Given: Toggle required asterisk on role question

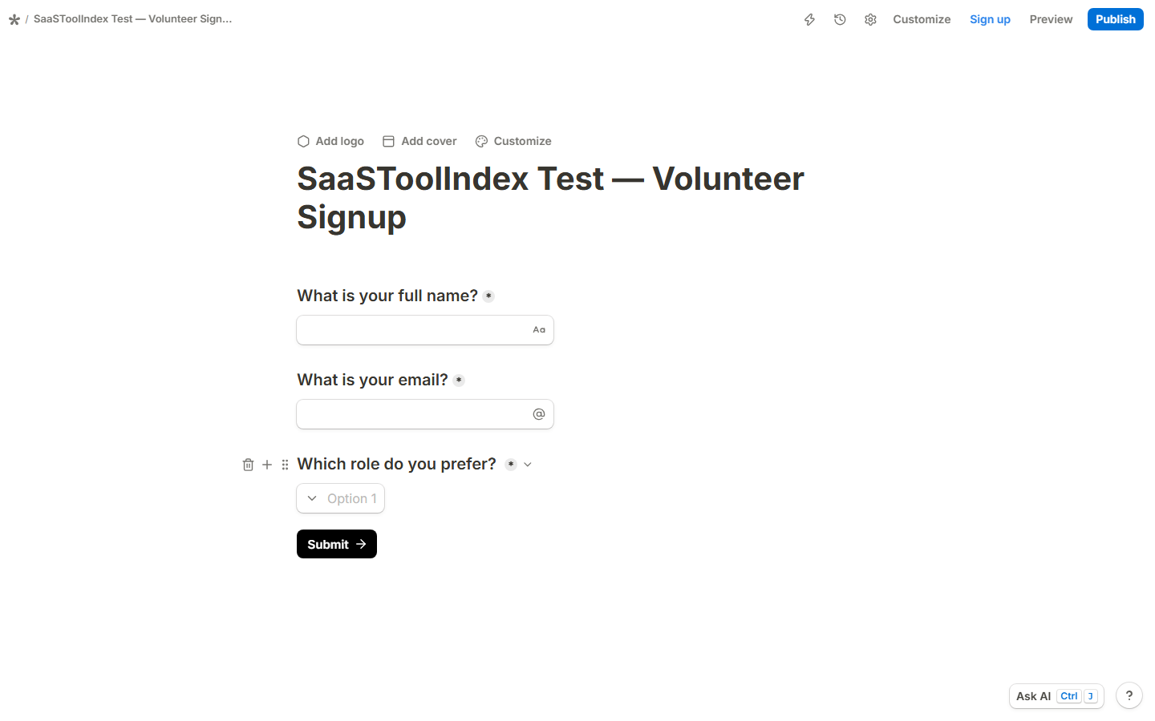Looking at the screenshot, I should pos(511,465).
